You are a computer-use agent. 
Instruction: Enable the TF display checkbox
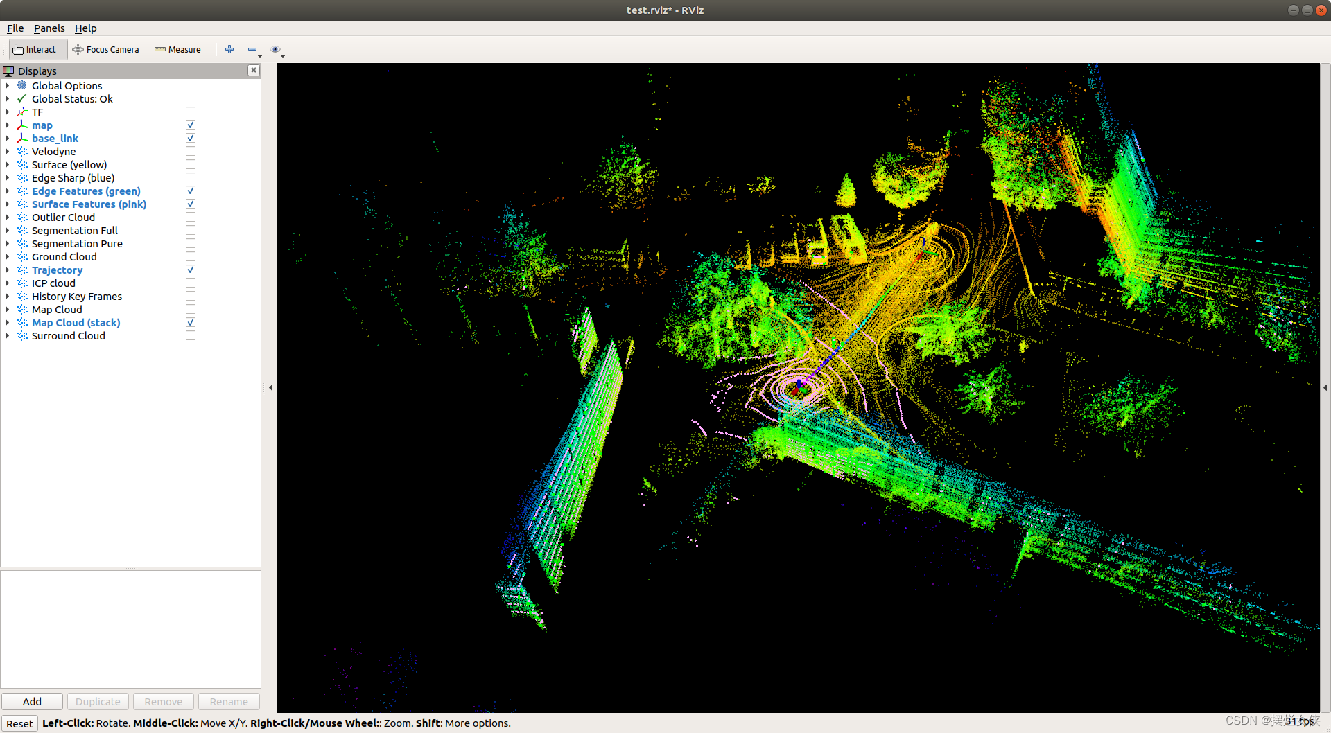tap(191, 112)
